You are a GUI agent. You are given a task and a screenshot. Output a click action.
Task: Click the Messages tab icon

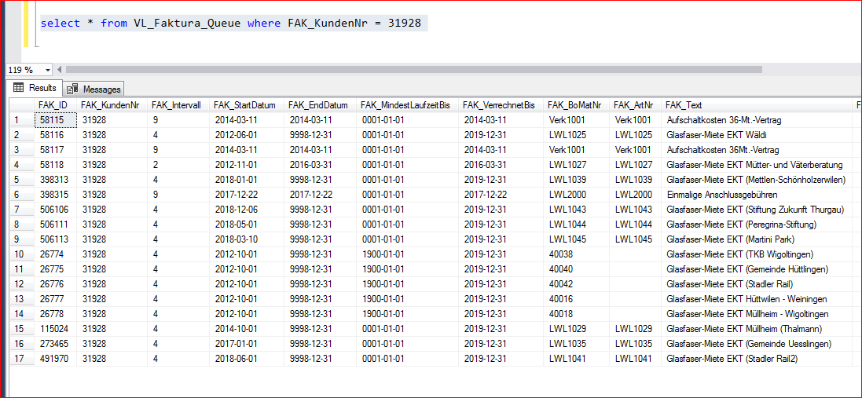tap(72, 89)
